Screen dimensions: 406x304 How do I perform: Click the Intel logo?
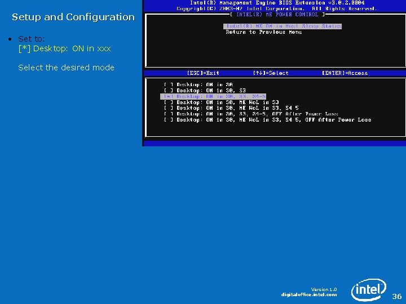click(x=368, y=289)
